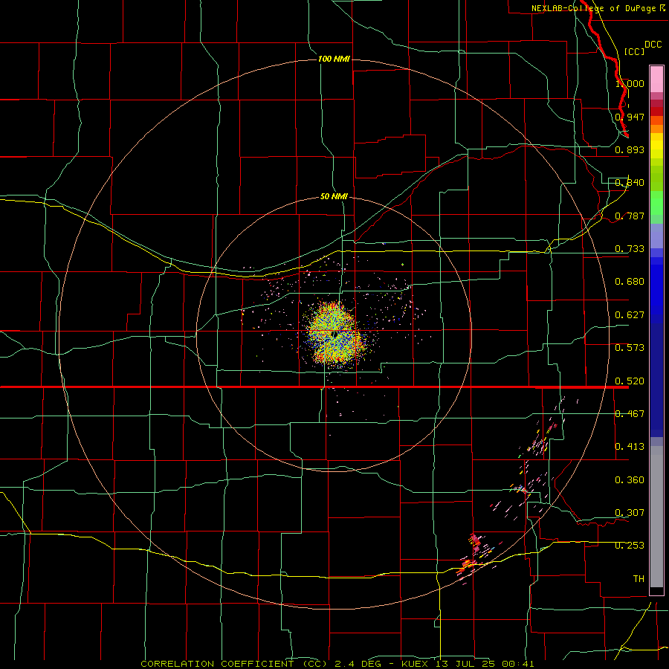This screenshot has width=669, height=669.
Task: Click the 0.947 scale value
Action: pos(630,117)
